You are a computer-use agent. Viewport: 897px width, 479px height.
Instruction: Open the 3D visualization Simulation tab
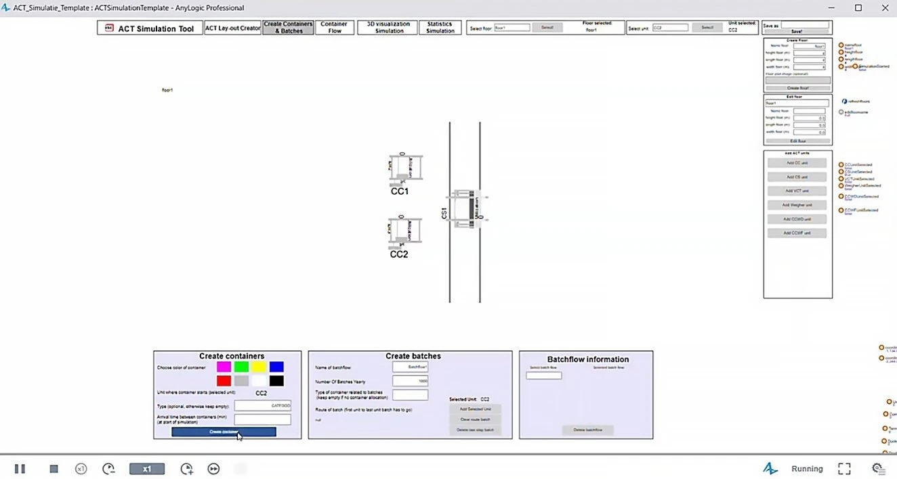387,28
